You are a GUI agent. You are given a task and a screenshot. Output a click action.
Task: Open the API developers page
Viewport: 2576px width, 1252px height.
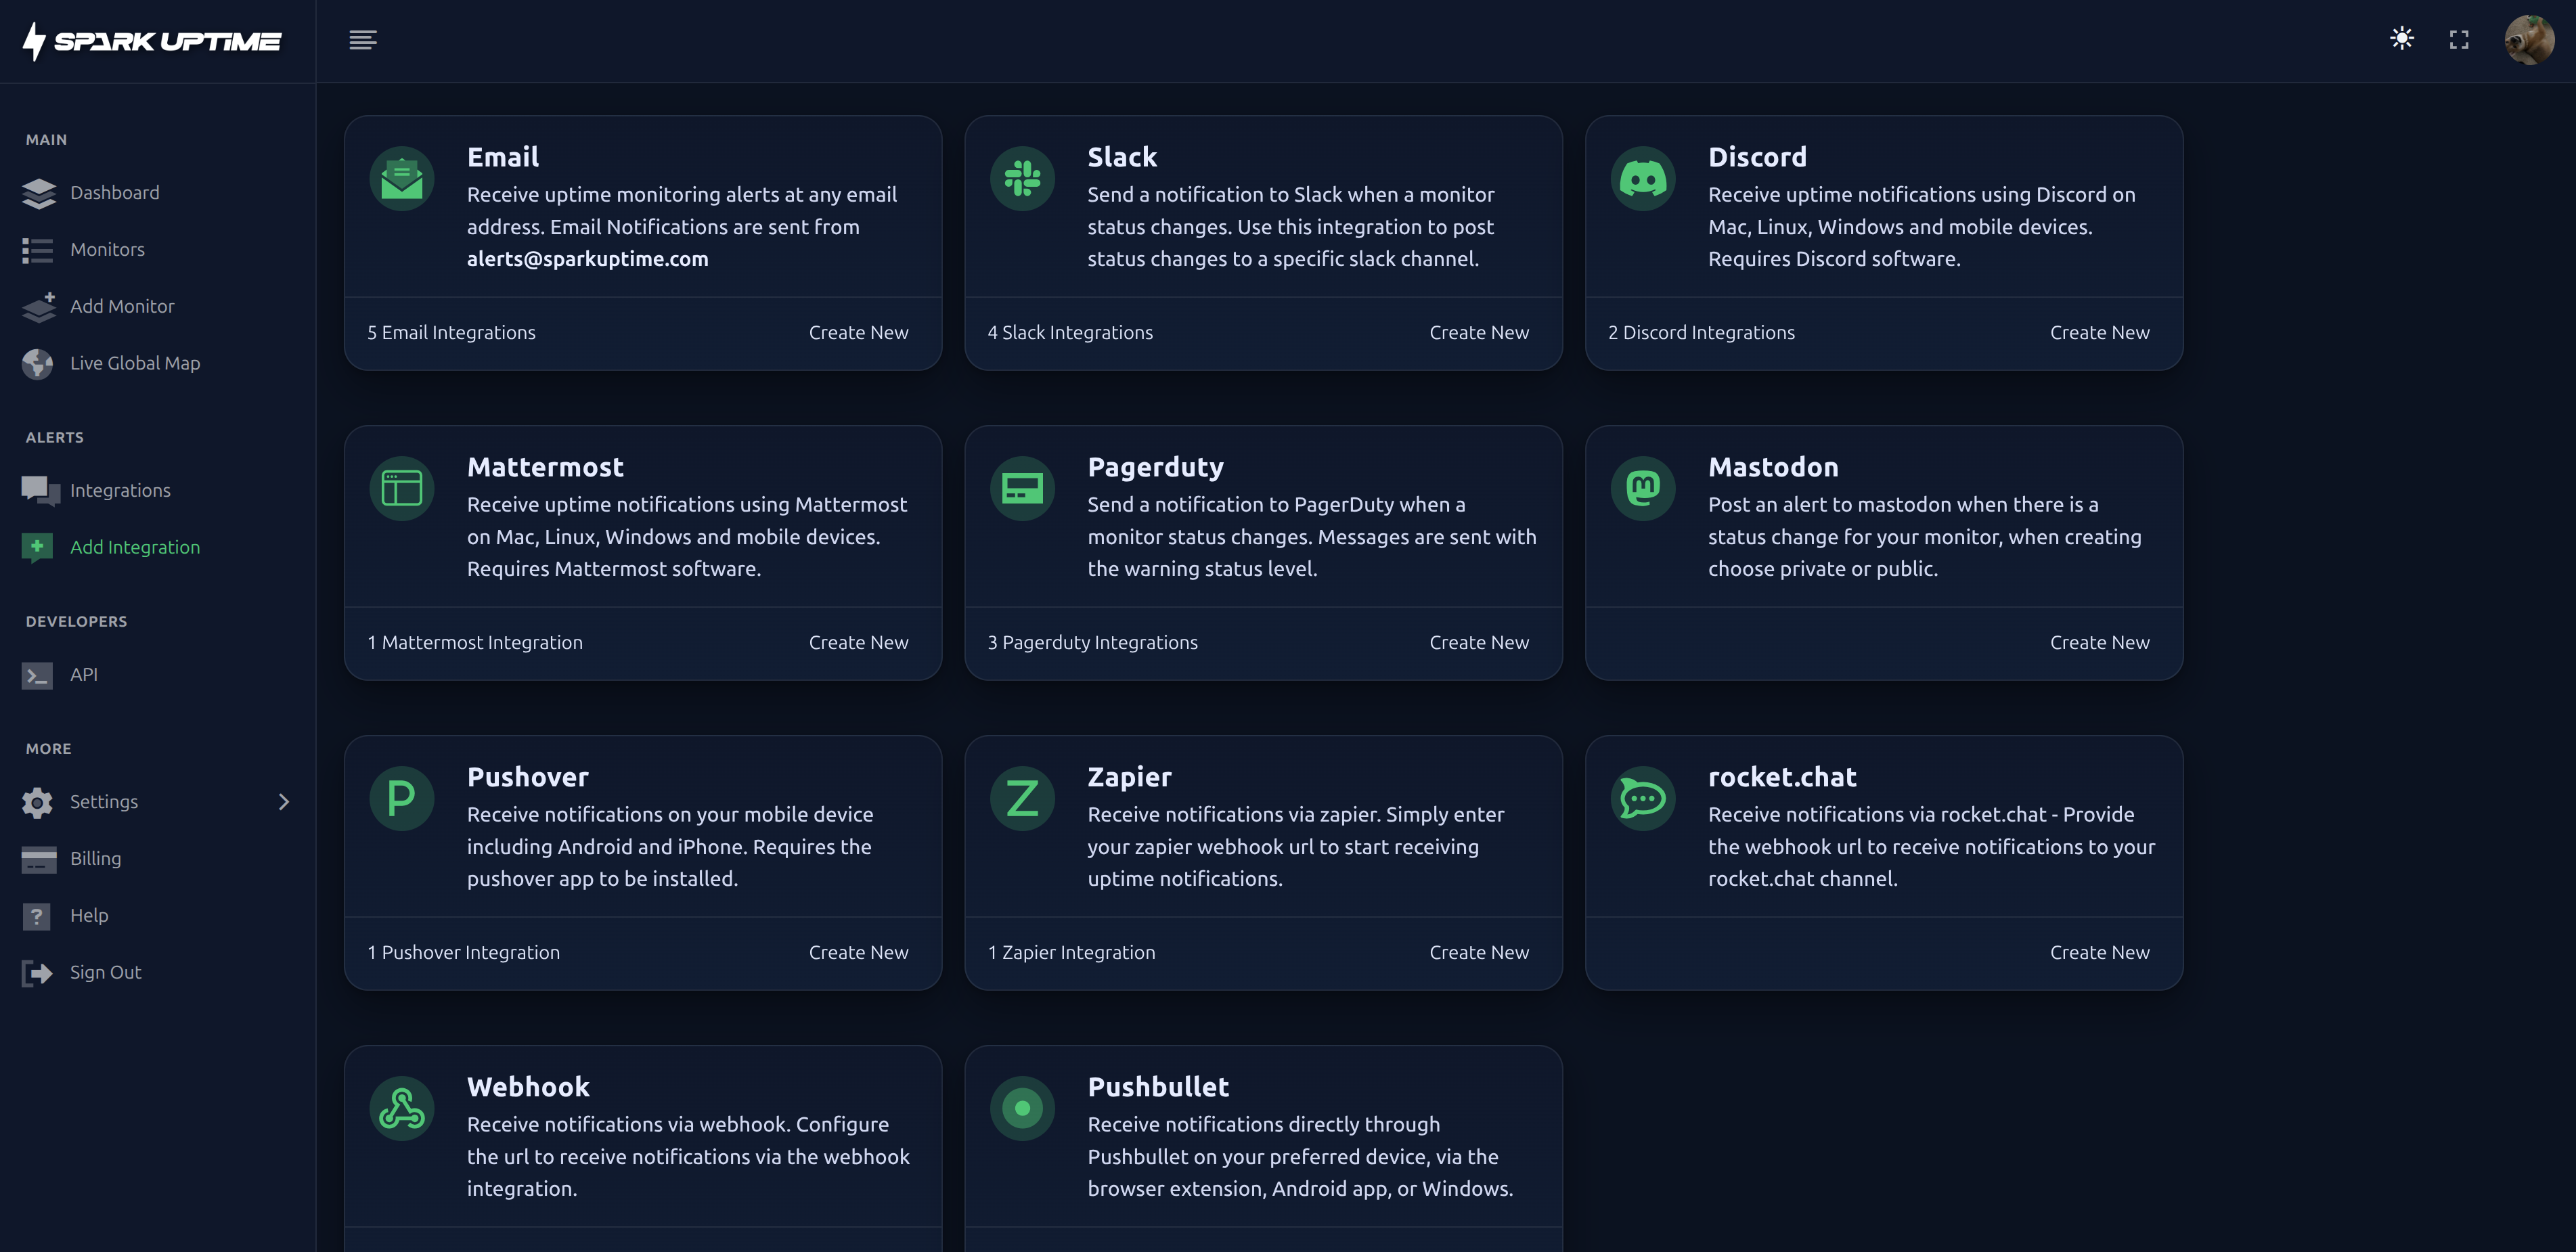click(x=84, y=675)
